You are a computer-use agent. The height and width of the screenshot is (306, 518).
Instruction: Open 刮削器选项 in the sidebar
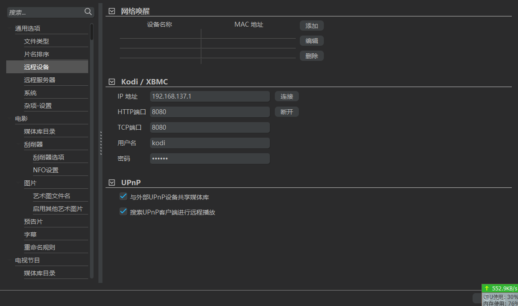click(x=49, y=157)
